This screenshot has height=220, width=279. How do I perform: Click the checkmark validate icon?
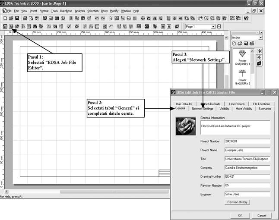pos(69,26)
